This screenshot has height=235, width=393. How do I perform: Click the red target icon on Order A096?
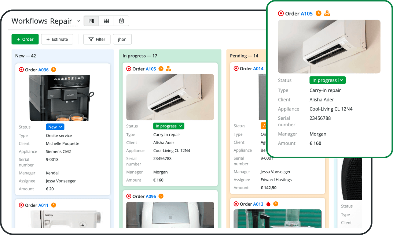click(129, 196)
